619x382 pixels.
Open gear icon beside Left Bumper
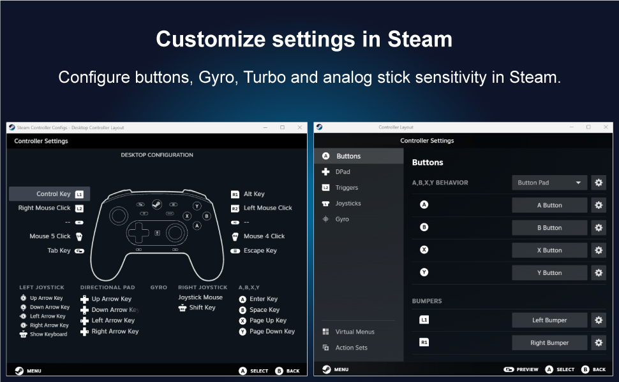[x=599, y=320]
